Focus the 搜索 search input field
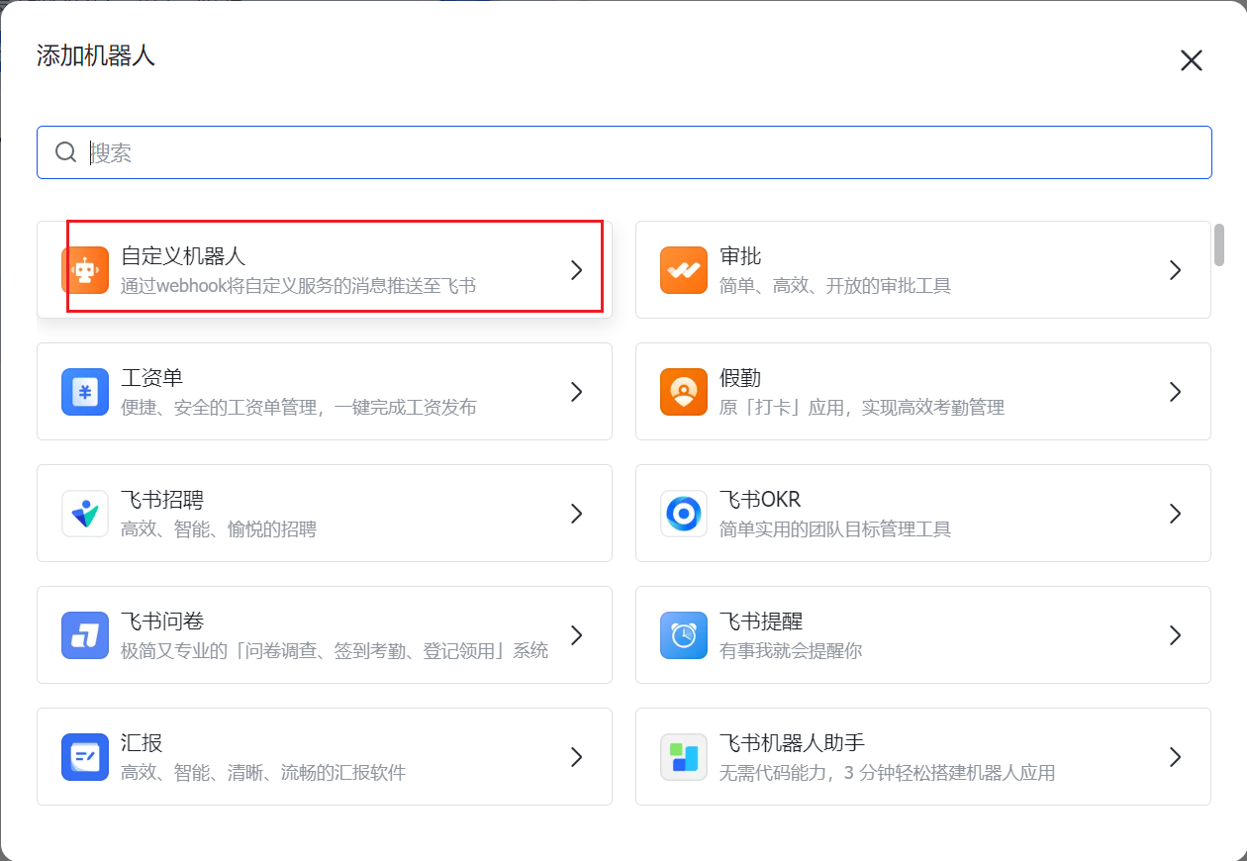Image resolution: width=1247 pixels, height=861 pixels. 624,152
